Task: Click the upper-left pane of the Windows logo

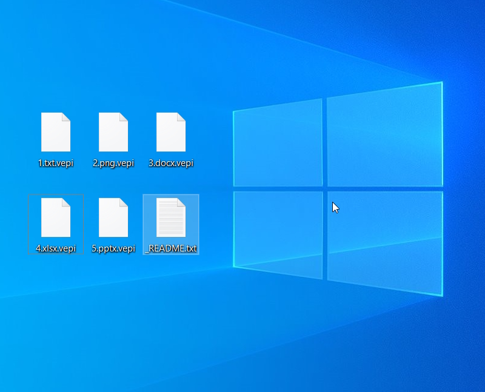Action: pyautogui.click(x=278, y=144)
